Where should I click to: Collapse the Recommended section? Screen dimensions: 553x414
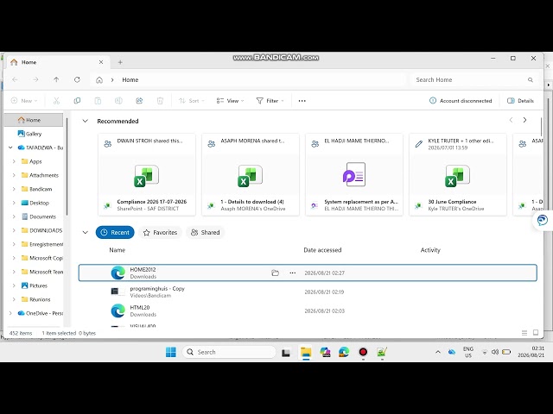tap(85, 121)
